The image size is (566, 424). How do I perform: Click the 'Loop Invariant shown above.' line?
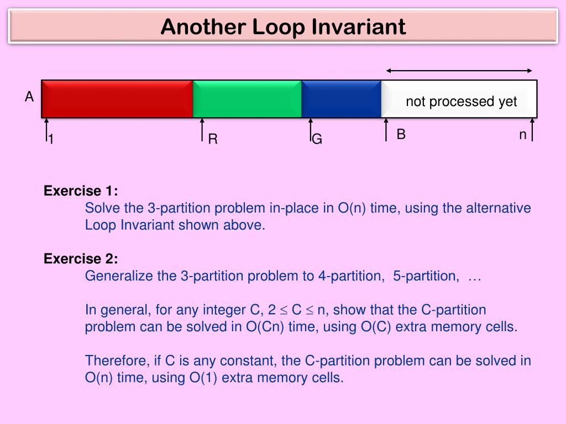175,225
